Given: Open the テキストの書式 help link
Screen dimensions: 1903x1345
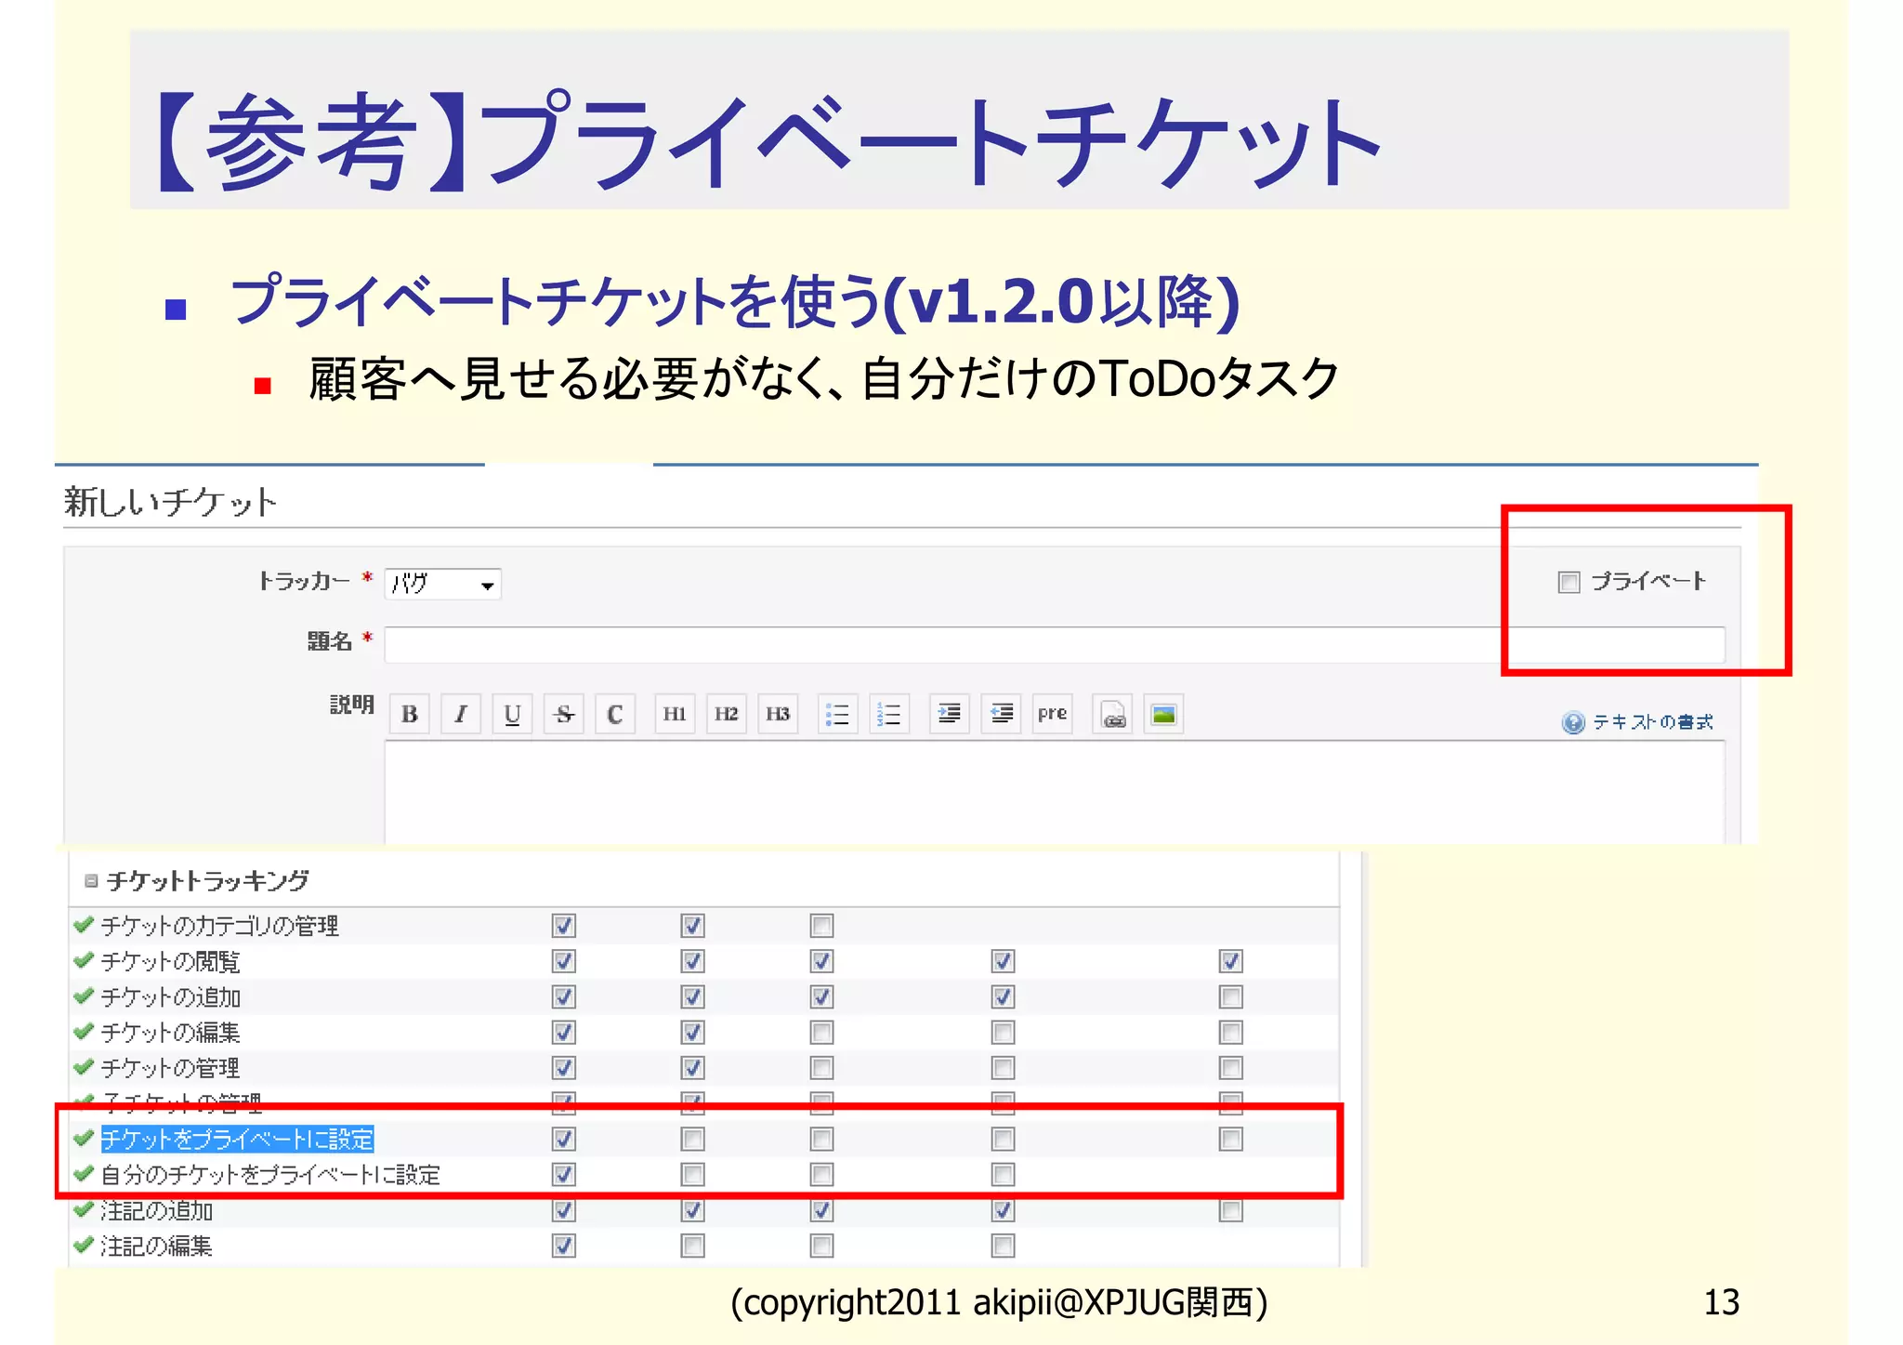Looking at the screenshot, I should [x=1652, y=722].
